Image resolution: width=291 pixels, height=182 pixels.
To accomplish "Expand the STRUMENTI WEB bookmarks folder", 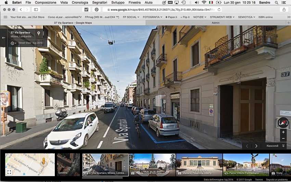I will pyautogui.click(x=222, y=17).
